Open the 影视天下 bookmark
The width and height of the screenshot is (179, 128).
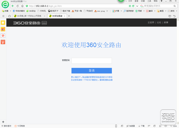(x=53, y=11)
